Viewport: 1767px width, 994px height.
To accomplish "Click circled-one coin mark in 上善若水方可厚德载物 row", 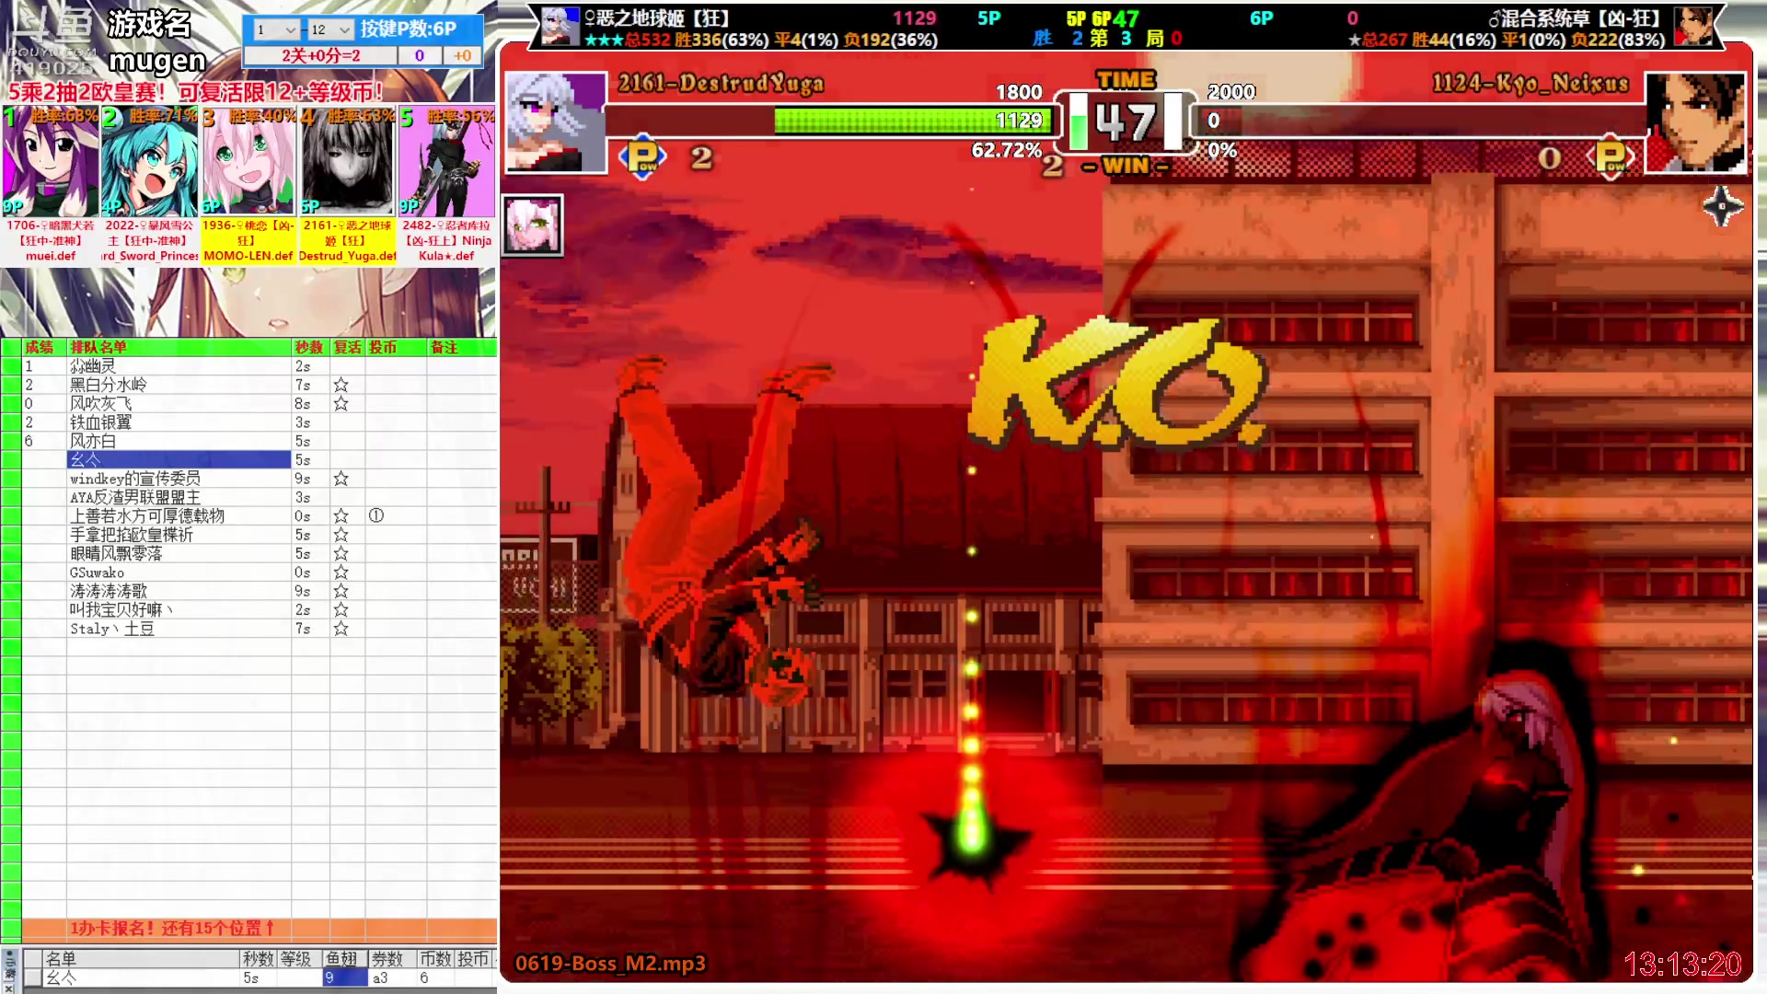I will 376,516.
